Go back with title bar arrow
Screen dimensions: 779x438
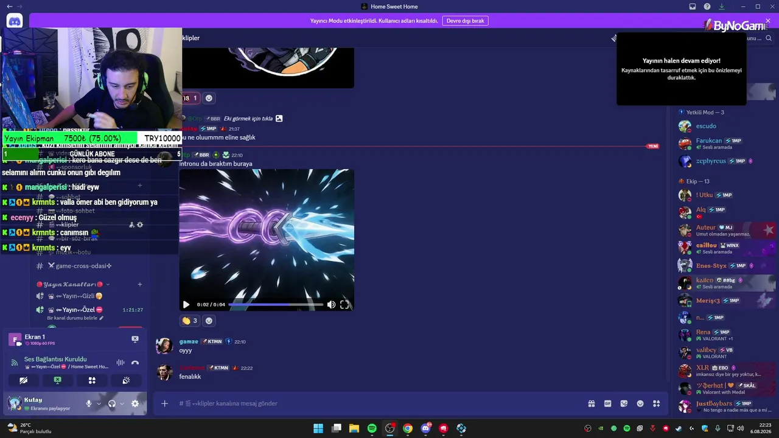pos(9,7)
